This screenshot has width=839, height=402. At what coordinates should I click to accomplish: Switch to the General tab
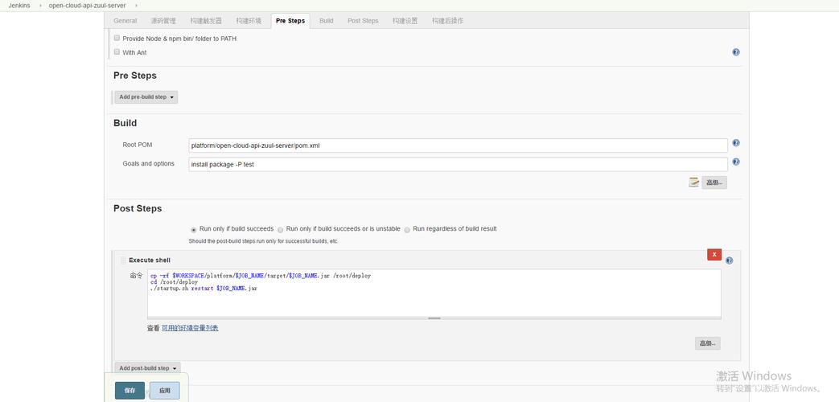pos(125,21)
